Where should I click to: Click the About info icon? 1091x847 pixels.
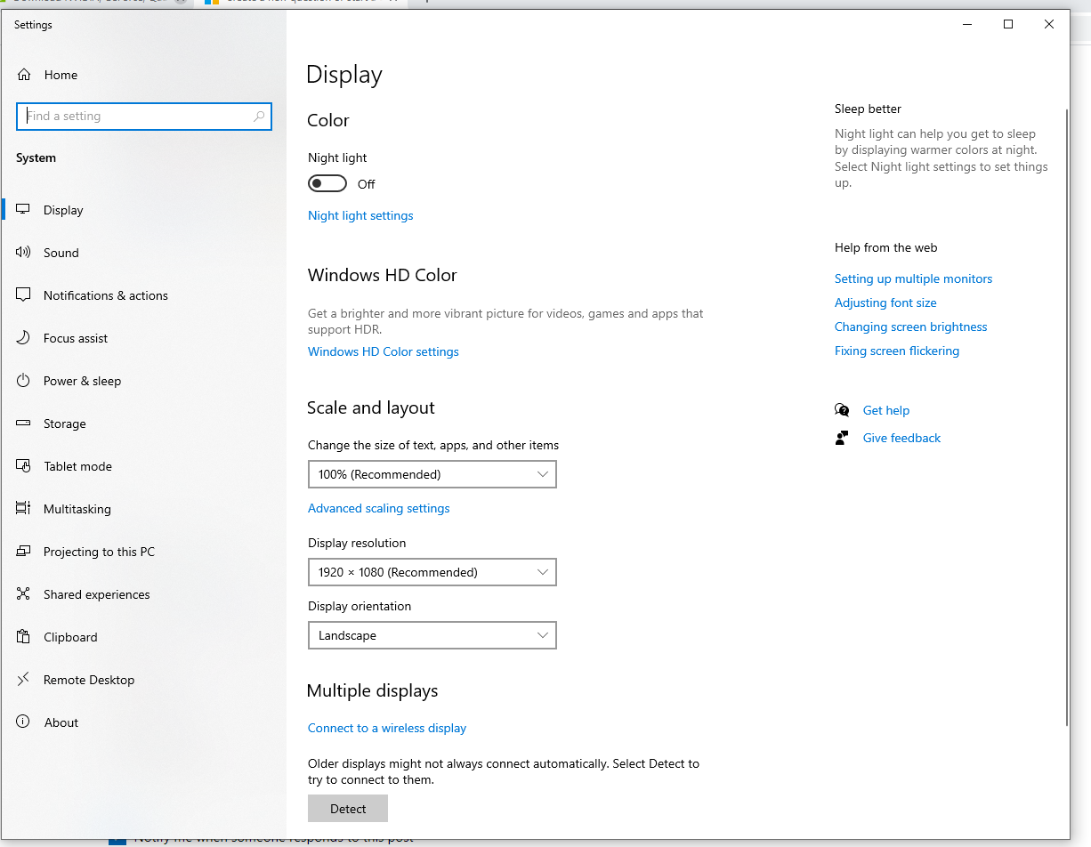(x=24, y=722)
